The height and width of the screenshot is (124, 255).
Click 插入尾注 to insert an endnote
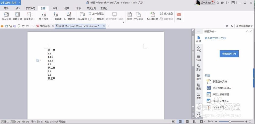coord(82,16)
